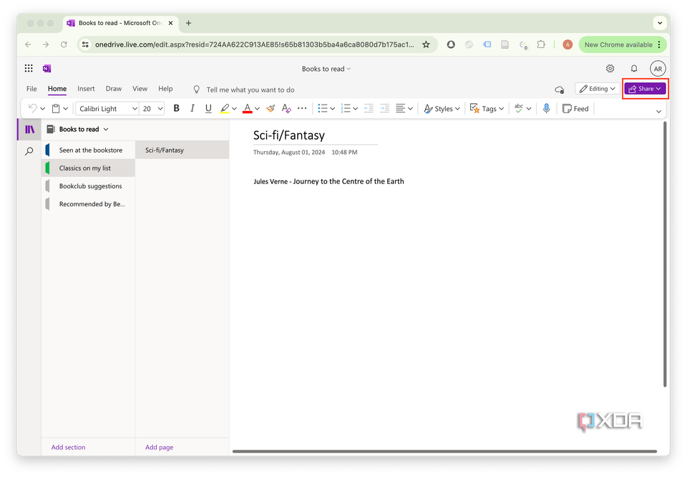687x477 pixels.
Task: Clear formatting with the Clear Formatting icon
Action: point(286,108)
